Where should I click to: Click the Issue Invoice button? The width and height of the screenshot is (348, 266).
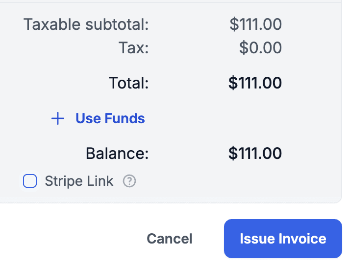tap(283, 239)
